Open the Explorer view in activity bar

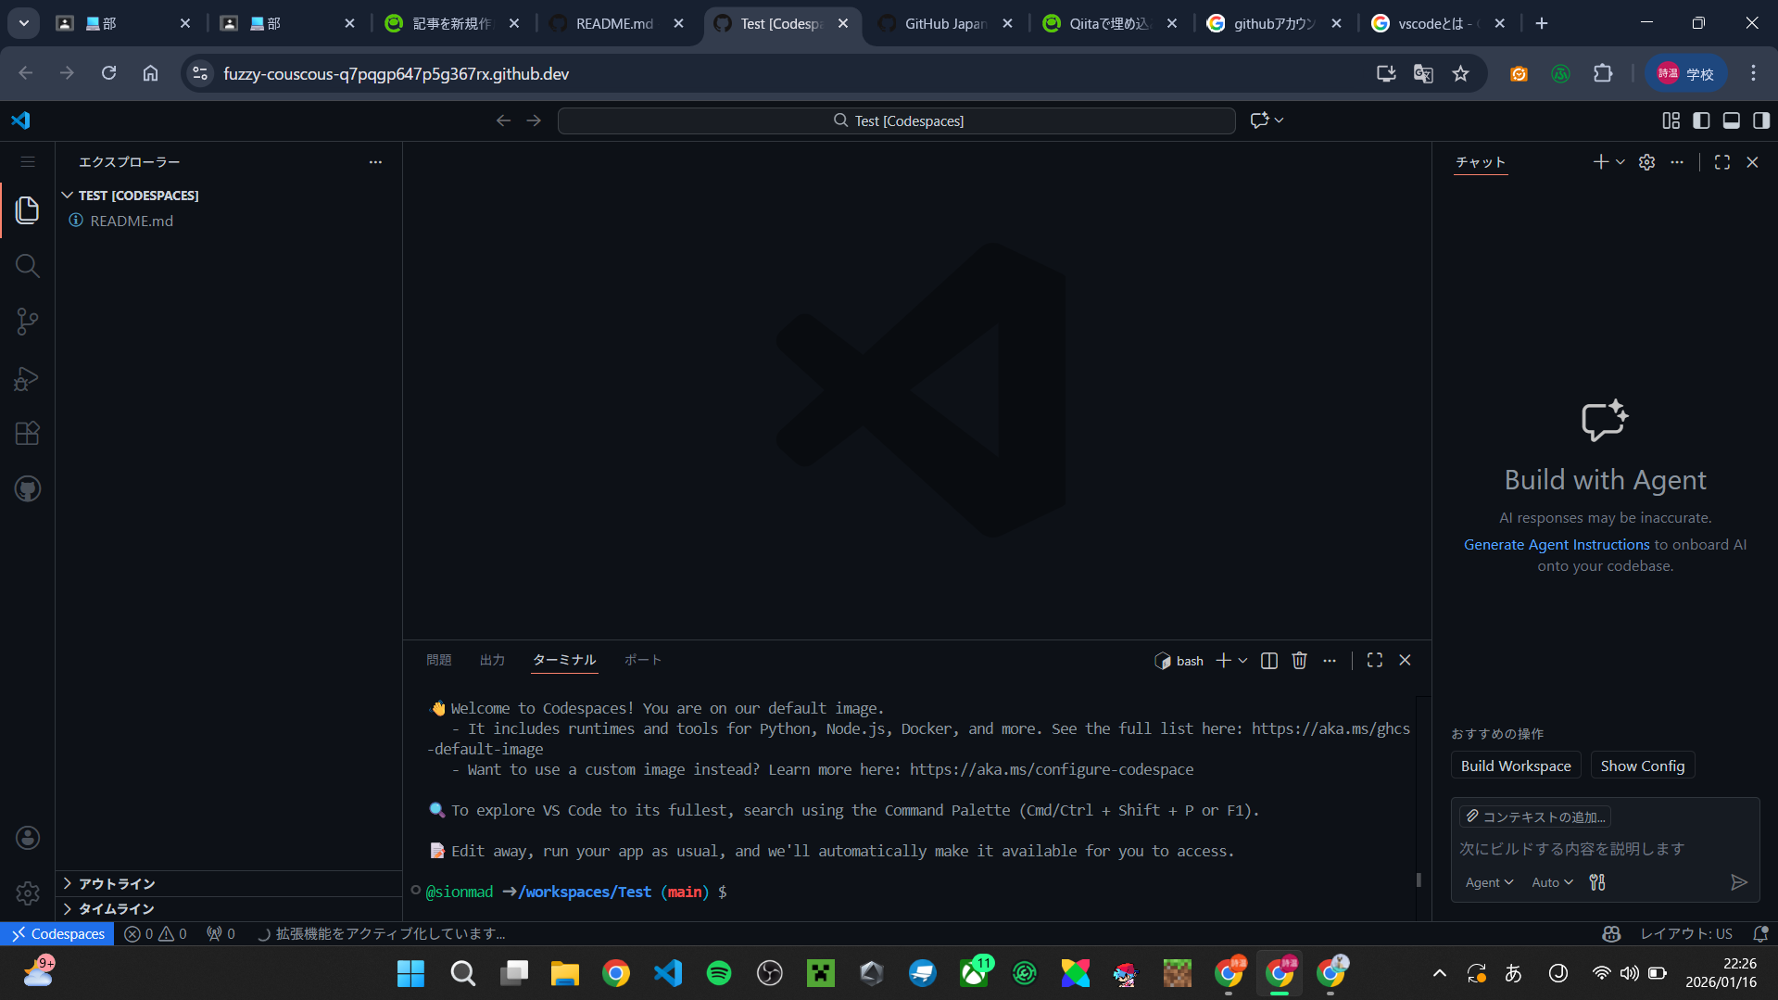pyautogui.click(x=27, y=210)
